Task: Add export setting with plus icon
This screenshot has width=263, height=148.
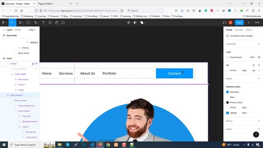Action: point(259,129)
